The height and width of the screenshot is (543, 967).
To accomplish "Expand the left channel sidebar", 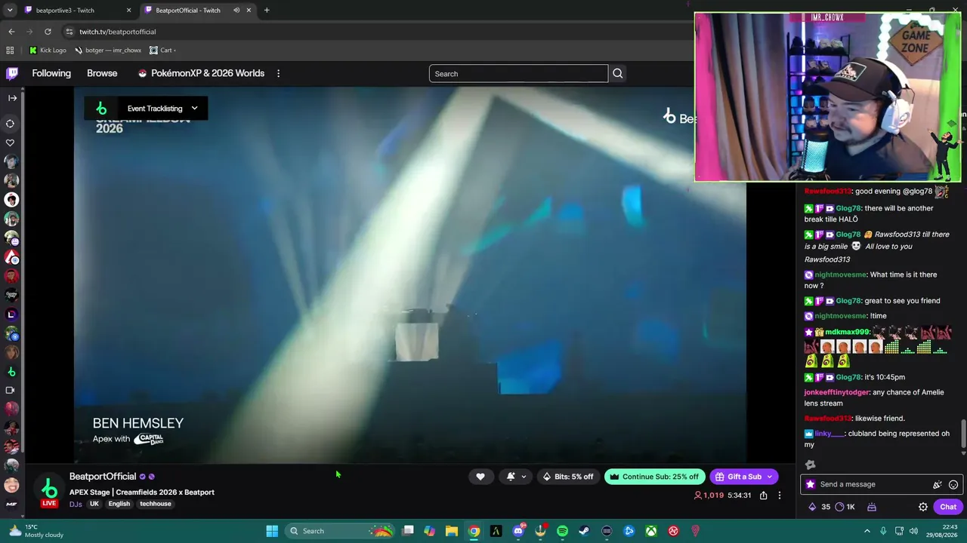I will click(12, 98).
